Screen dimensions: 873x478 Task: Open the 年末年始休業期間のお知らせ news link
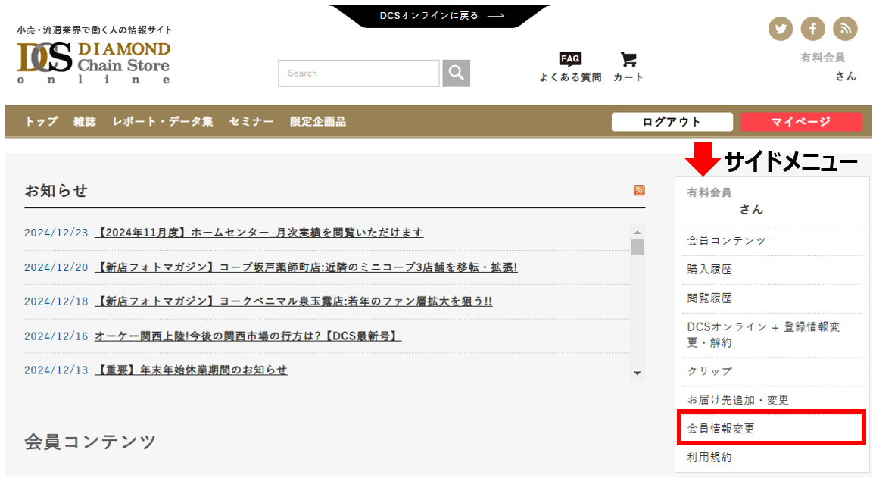(x=191, y=370)
